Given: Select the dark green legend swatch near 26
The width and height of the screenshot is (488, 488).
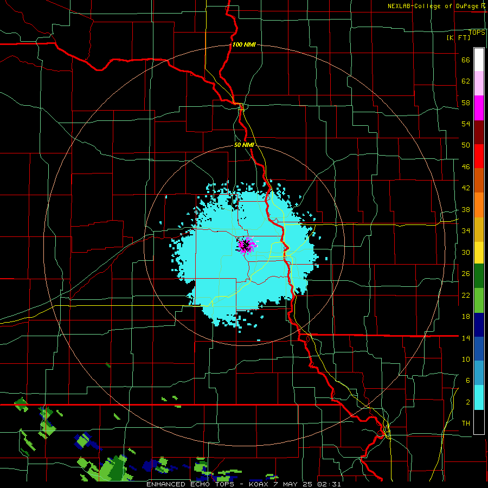Looking at the screenshot, I should [479, 276].
